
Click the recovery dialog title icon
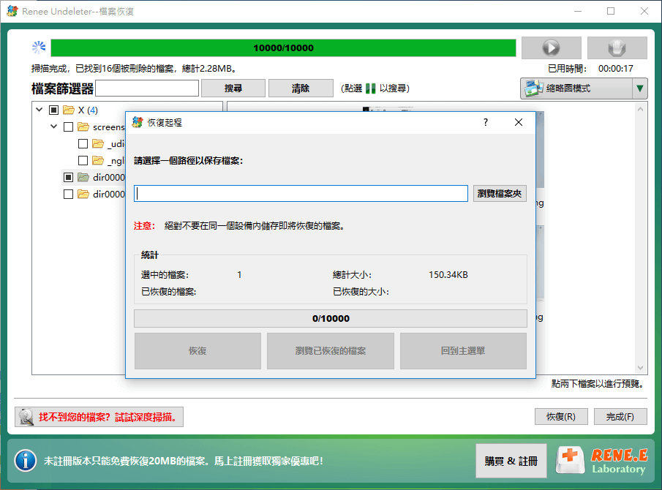point(138,122)
